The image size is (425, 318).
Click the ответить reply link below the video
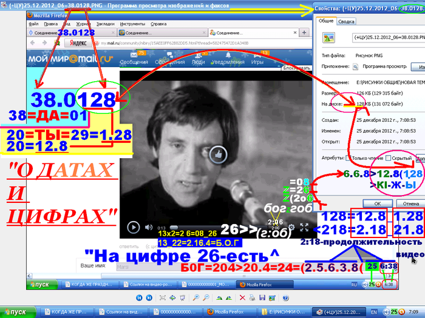pos(129,247)
